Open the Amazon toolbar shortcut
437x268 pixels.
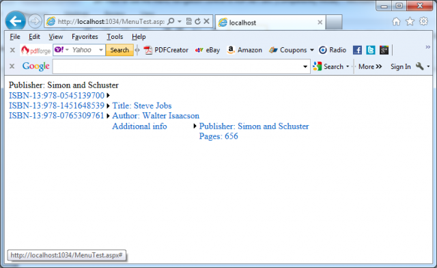coord(244,50)
